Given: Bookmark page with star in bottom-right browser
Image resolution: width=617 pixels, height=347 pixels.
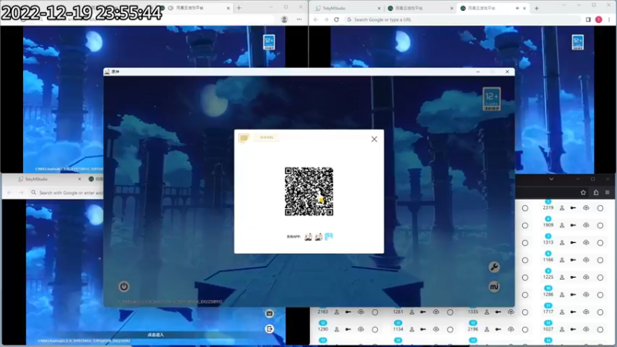Looking at the screenshot, I should (x=583, y=192).
